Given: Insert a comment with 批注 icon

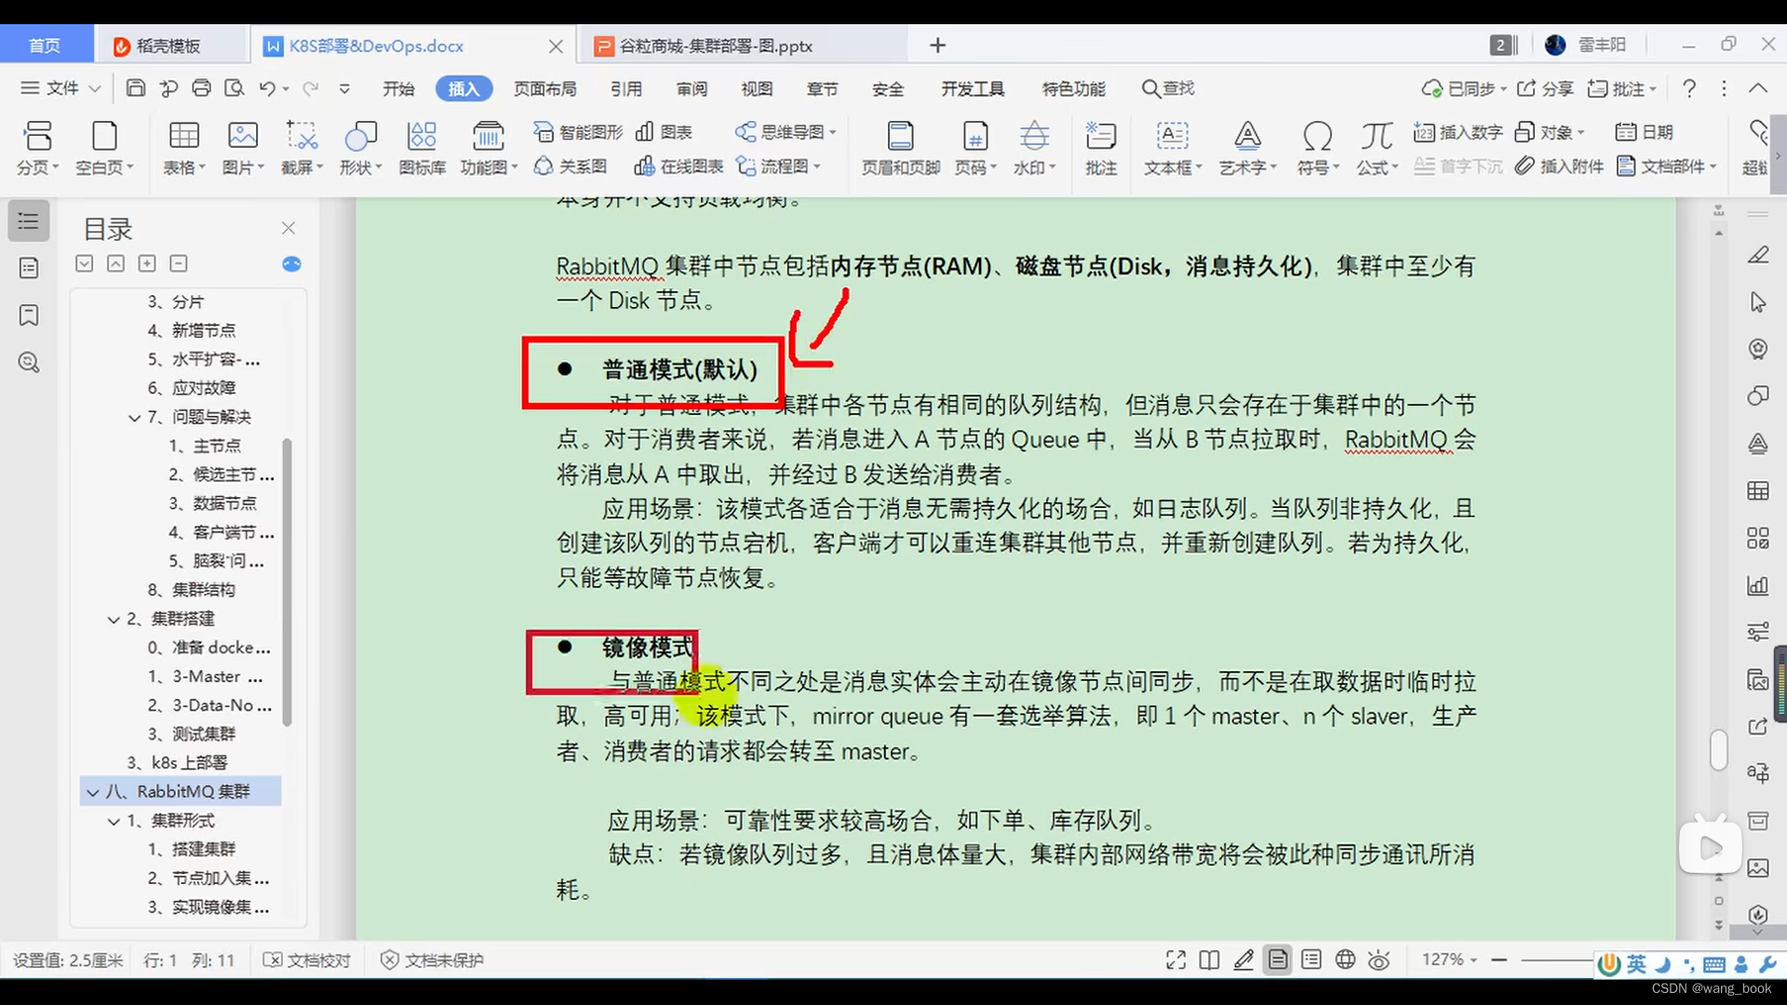Looking at the screenshot, I should pos(1101,148).
